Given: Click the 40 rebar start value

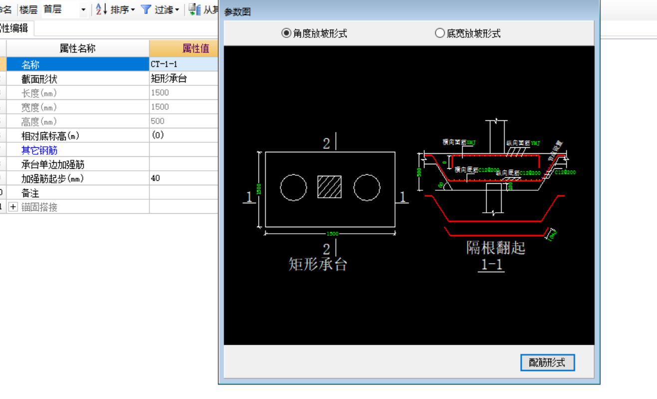Looking at the screenshot, I should click(184, 178).
